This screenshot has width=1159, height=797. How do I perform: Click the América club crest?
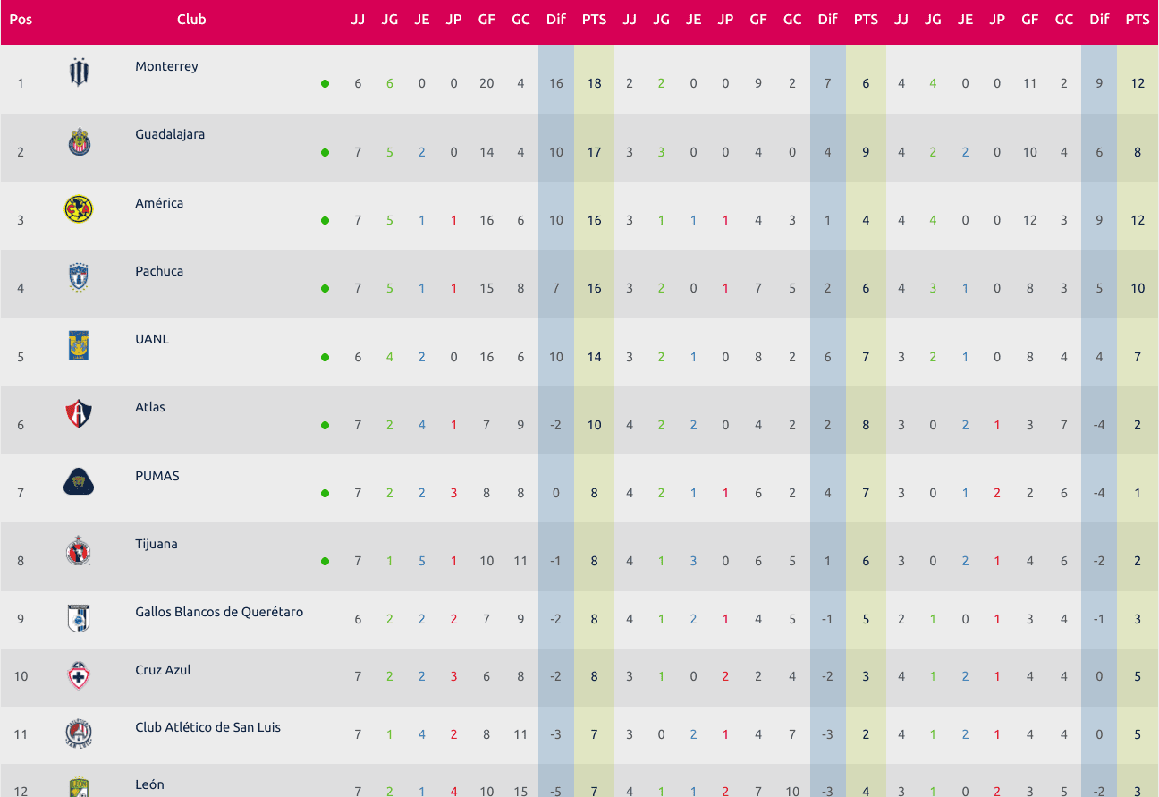(x=79, y=209)
